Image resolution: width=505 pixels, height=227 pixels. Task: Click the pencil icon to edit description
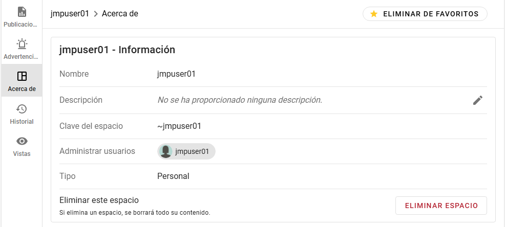pyautogui.click(x=477, y=100)
